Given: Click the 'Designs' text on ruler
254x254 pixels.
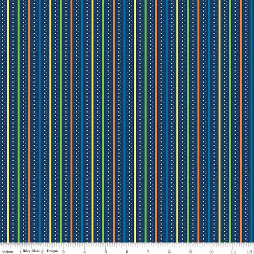Looking at the screenshot, I should pyautogui.click(x=52, y=251).
